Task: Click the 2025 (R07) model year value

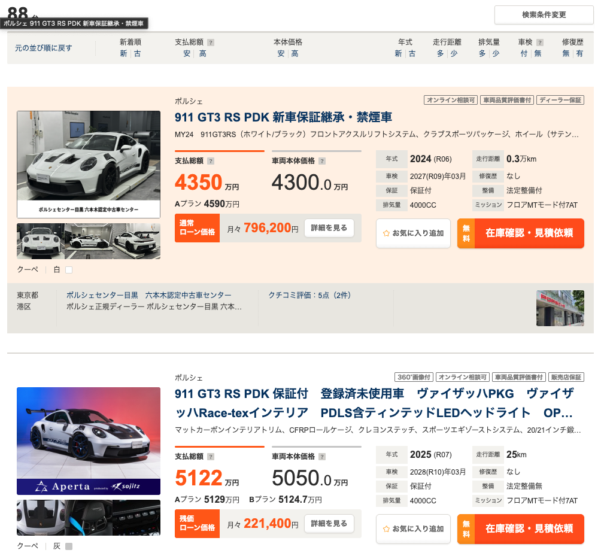Action: point(431,454)
